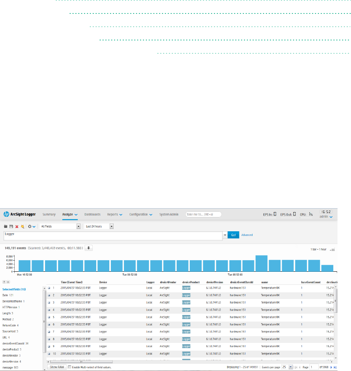Viewport: 351px width, 371px height.
Task: Sort by Time (Event Time) column header
Action: (x=72, y=282)
